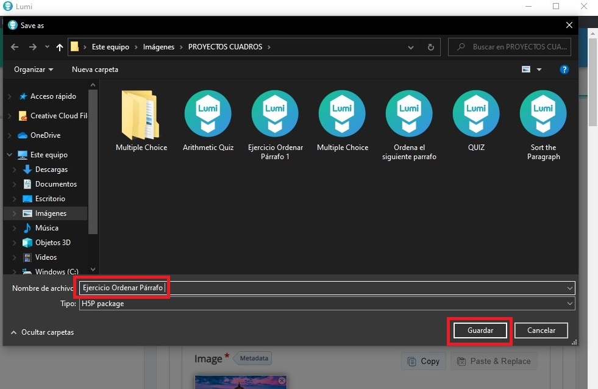Open the Arithmetic Quiz Lumi file
Image resolution: width=598 pixels, height=389 pixels.
click(x=208, y=114)
